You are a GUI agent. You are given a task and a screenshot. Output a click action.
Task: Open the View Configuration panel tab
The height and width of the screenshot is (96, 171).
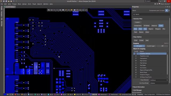point(150,94)
